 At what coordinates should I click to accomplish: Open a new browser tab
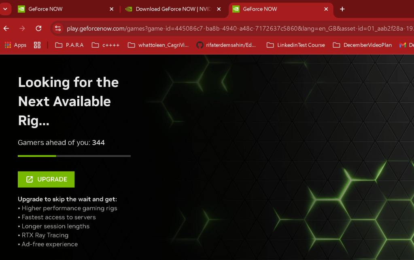[342, 9]
